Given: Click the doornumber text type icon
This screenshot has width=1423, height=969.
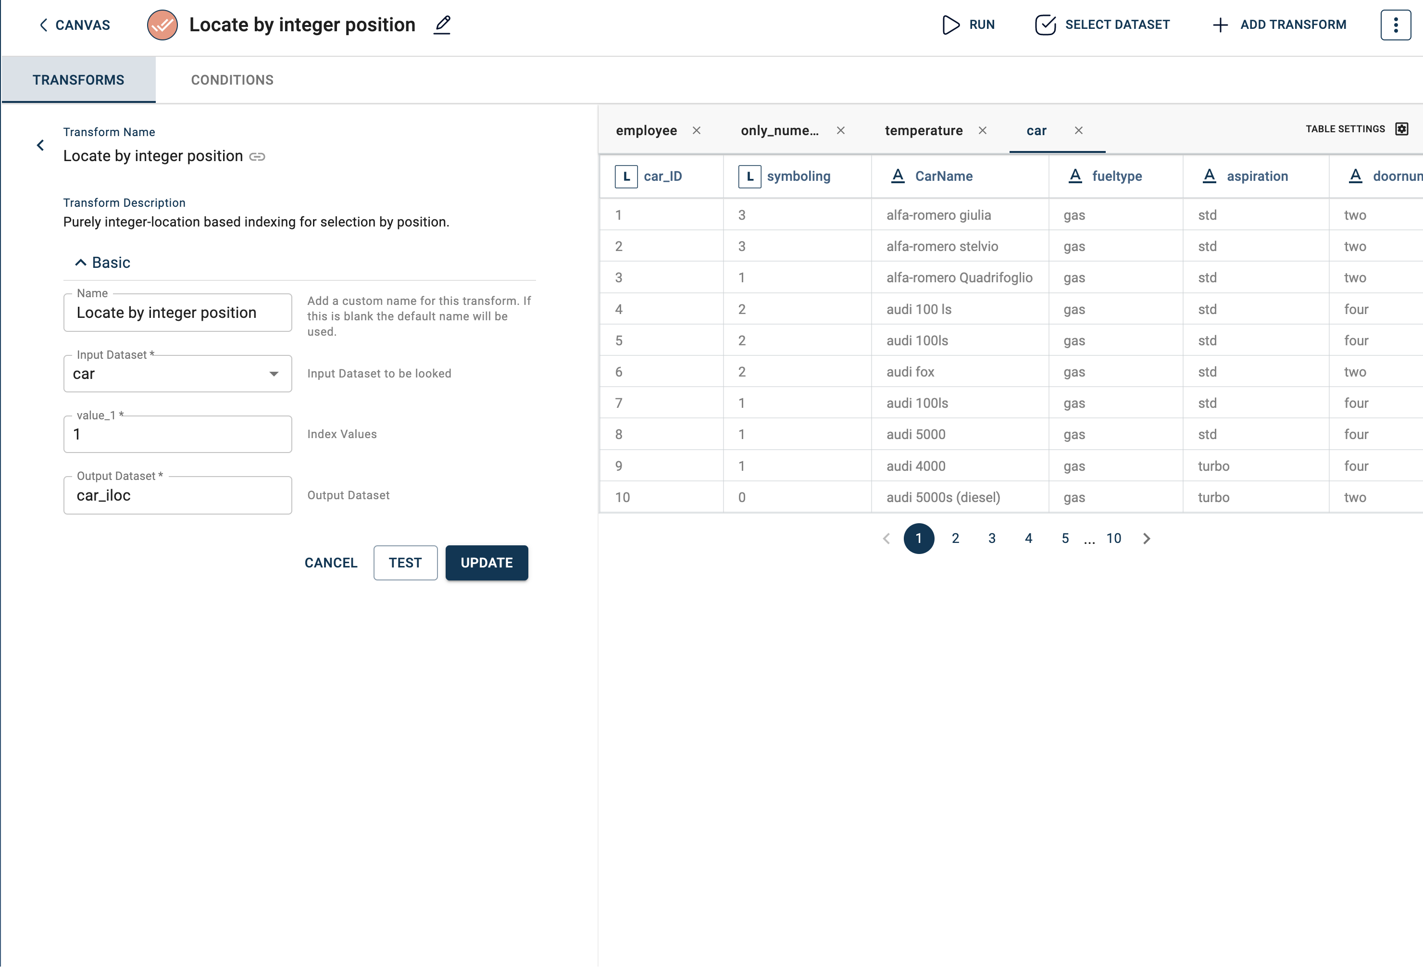Looking at the screenshot, I should (x=1356, y=176).
